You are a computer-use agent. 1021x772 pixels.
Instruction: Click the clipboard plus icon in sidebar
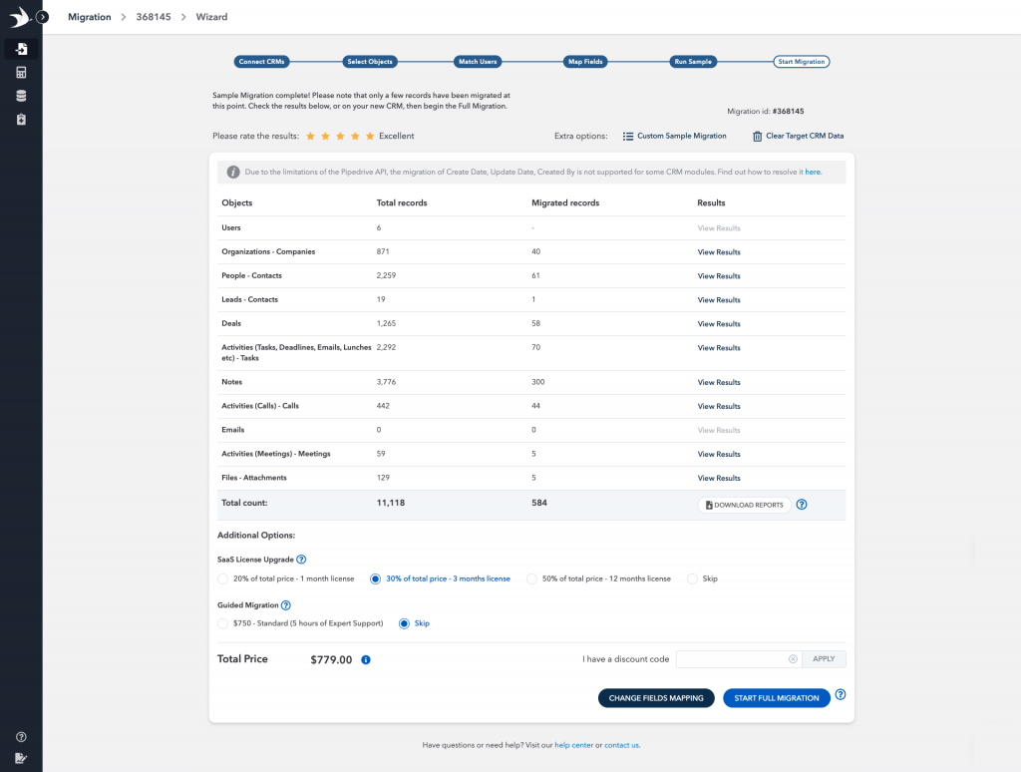tap(21, 120)
